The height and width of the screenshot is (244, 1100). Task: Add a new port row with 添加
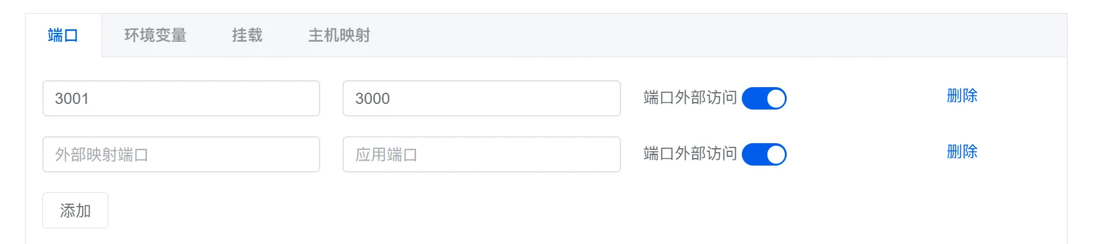pos(75,210)
